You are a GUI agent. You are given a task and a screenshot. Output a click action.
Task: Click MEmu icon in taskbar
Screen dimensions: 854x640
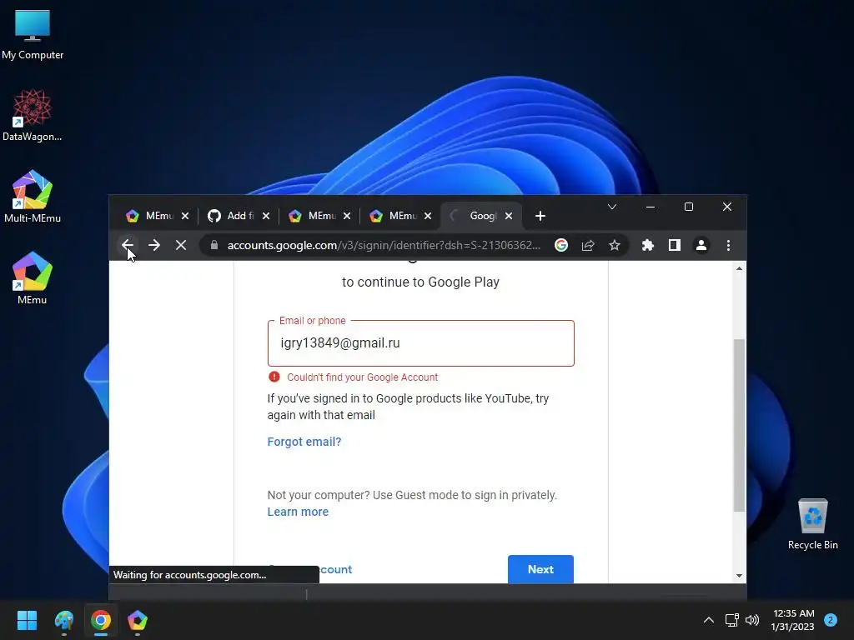point(138,620)
